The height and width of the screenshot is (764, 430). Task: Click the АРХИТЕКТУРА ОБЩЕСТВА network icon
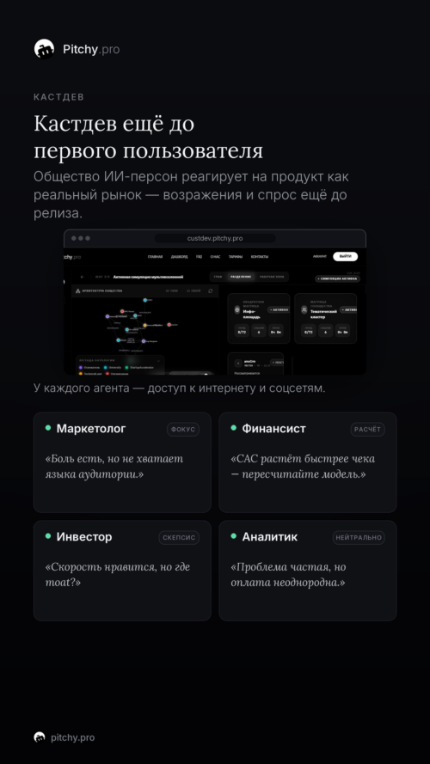click(x=78, y=290)
